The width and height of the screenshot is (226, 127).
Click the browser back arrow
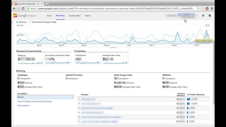[x=14, y=8]
